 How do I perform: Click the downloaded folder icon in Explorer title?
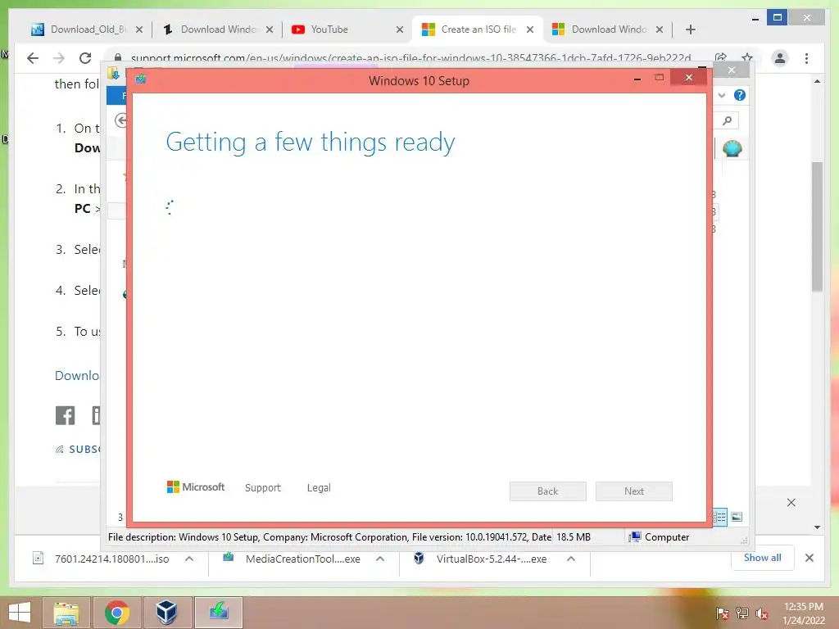[113, 73]
